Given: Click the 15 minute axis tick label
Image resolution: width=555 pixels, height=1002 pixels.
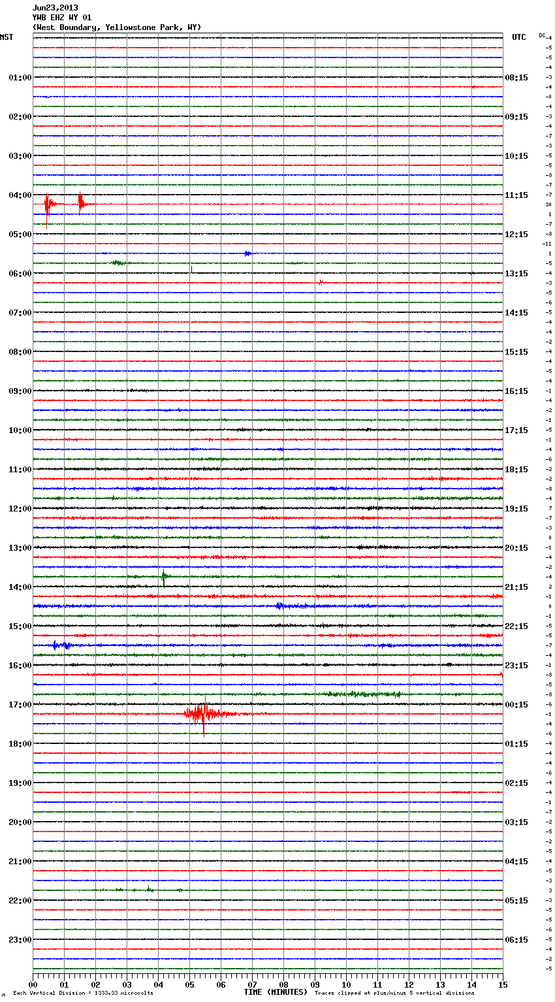Looking at the screenshot, I should click(503, 984).
